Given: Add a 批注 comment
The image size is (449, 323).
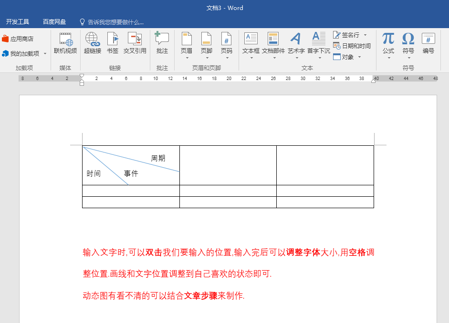Looking at the screenshot, I should click(x=162, y=43).
